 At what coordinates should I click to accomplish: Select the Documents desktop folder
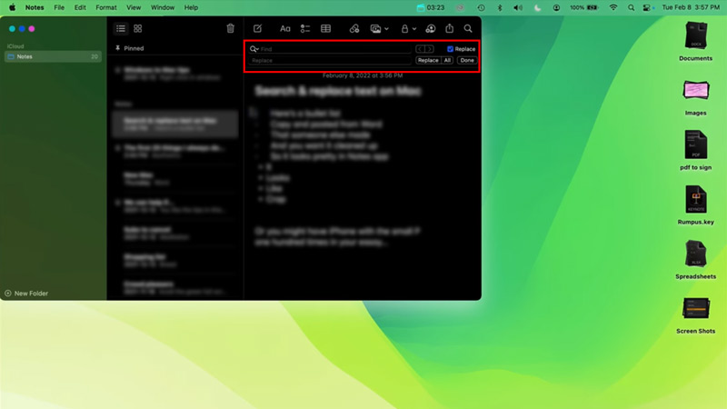point(695,41)
